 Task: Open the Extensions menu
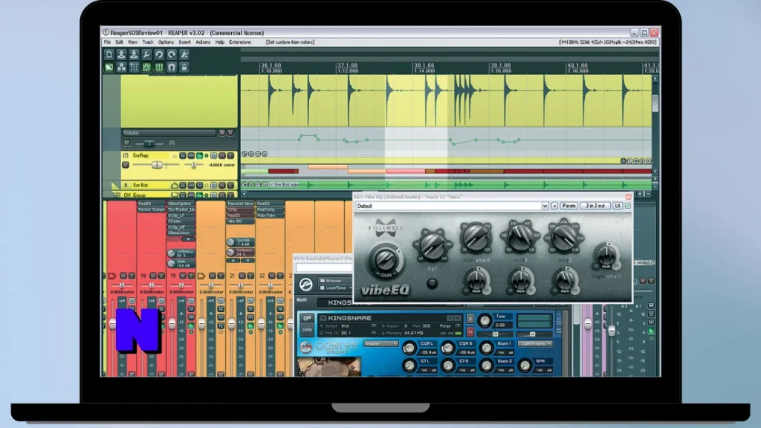(240, 42)
